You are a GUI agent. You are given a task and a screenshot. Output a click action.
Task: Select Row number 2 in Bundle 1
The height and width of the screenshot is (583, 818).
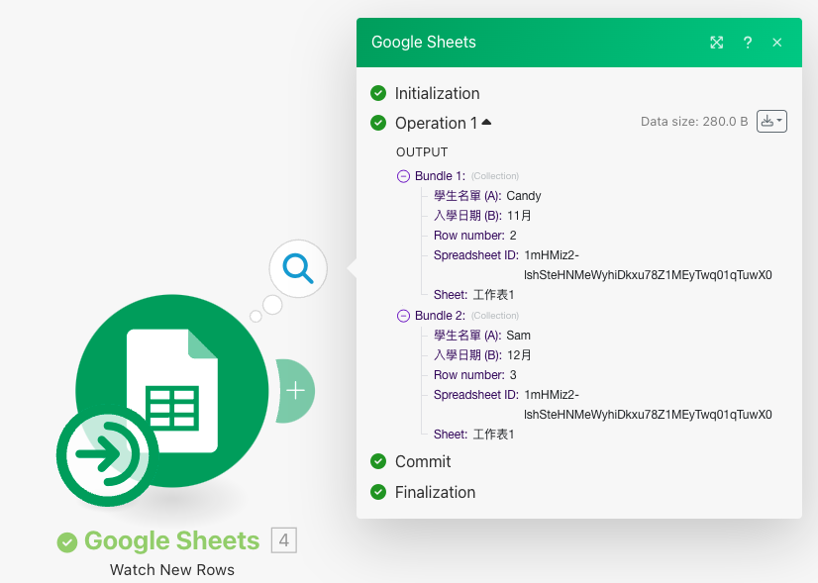point(474,236)
